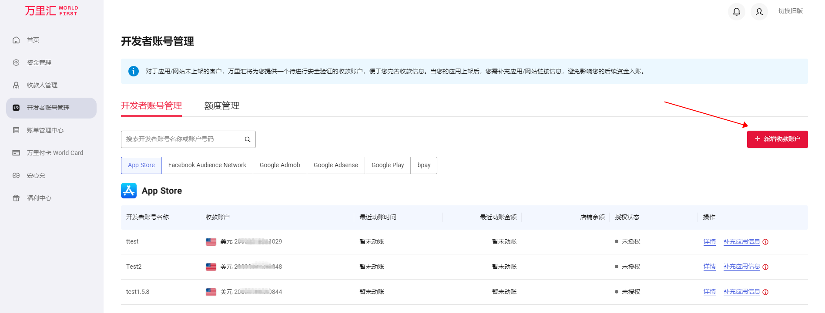Switch to 额度管理 tab
Screen dimensions: 825x313
pos(221,105)
